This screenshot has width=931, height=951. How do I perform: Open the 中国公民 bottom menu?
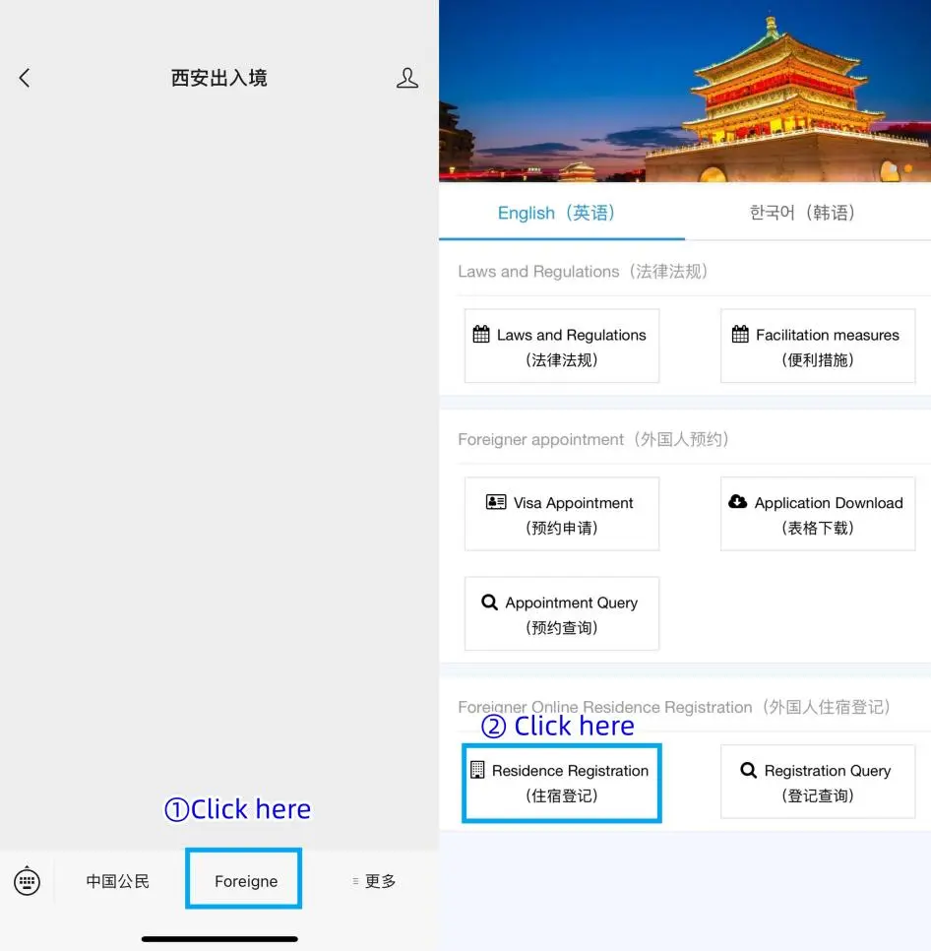118,881
